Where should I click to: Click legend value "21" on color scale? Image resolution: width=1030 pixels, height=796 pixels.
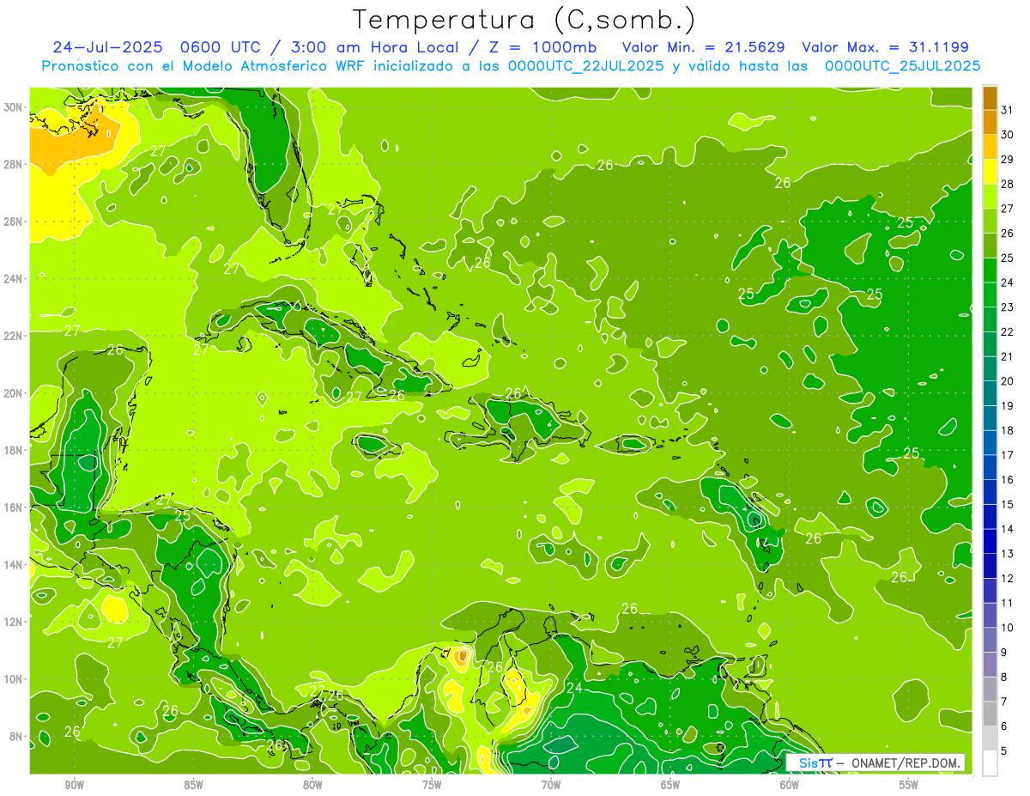click(x=1008, y=356)
